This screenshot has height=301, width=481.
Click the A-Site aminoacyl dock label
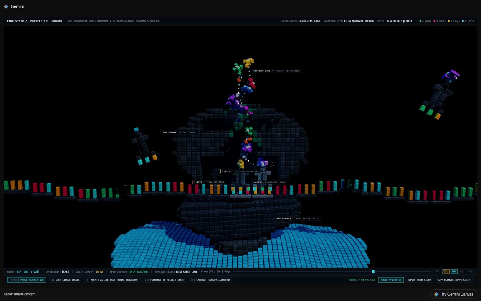click(270, 182)
